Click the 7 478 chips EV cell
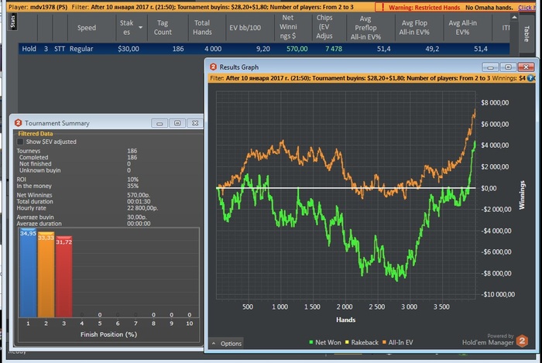This screenshot has height=363, width=542. tap(334, 49)
